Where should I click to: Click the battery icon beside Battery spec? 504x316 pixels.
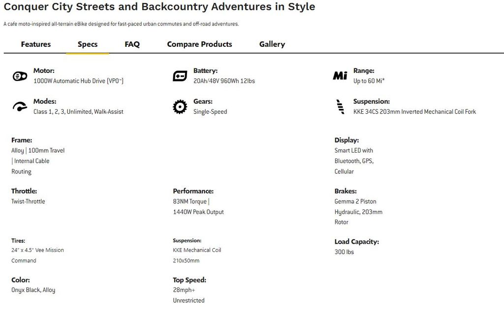[x=180, y=76]
